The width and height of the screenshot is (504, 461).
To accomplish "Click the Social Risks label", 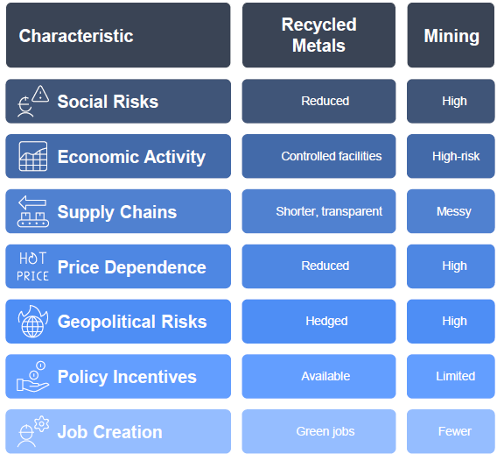I will pos(108,102).
